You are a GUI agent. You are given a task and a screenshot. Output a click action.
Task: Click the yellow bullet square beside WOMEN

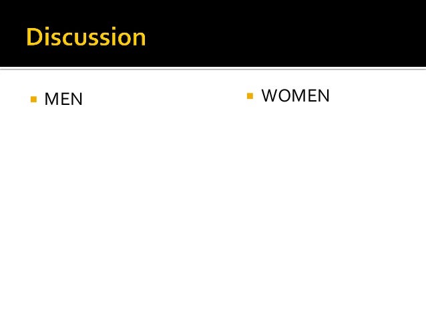point(250,96)
